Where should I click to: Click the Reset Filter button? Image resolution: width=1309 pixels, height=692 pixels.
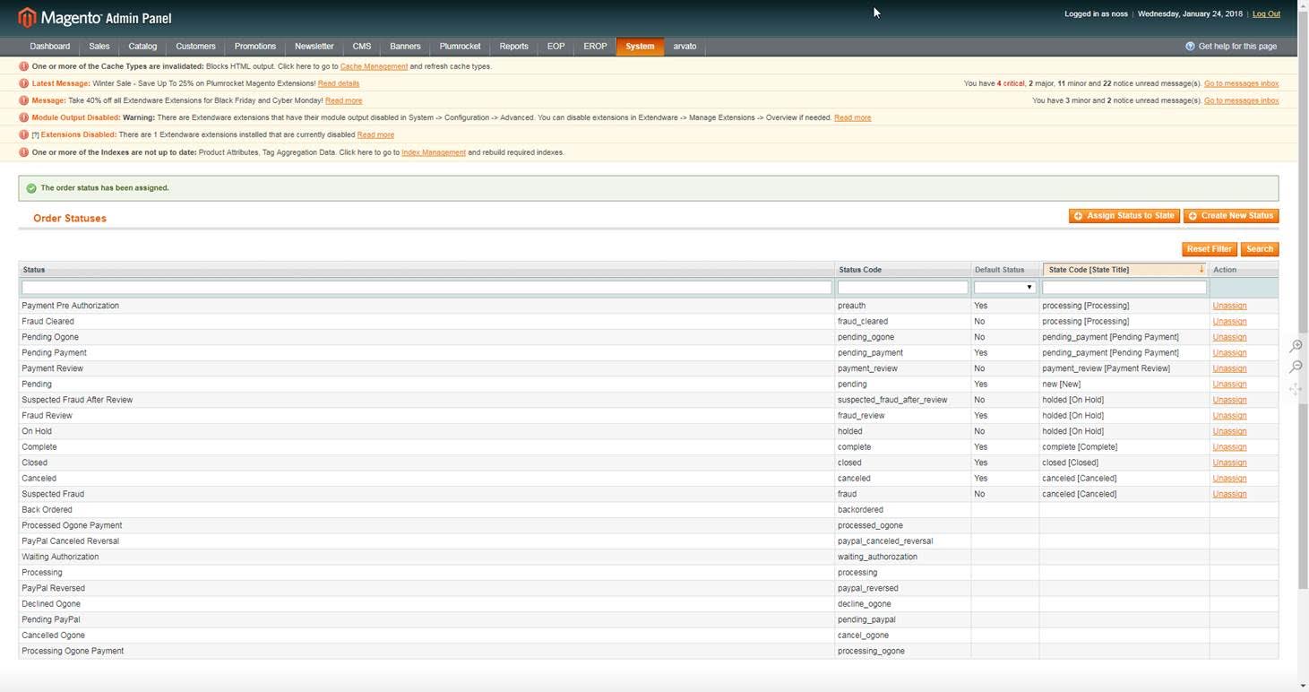(1210, 249)
